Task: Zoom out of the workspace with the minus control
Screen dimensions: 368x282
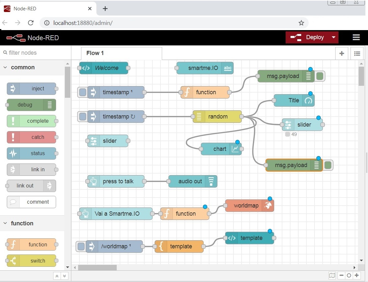Action: (341, 275)
